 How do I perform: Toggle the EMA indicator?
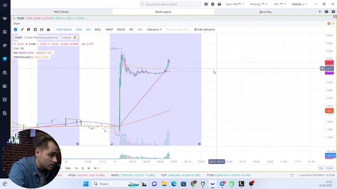click(x=79, y=29)
